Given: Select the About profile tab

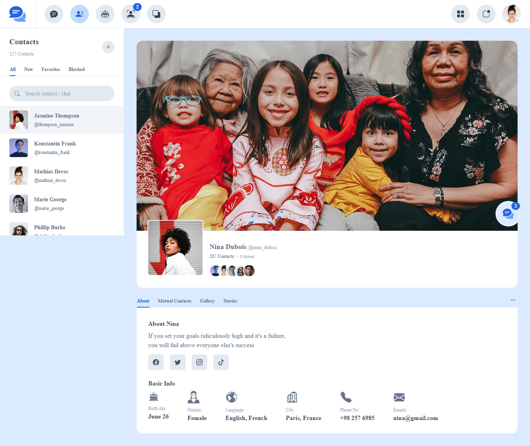Looking at the screenshot, I should (143, 301).
